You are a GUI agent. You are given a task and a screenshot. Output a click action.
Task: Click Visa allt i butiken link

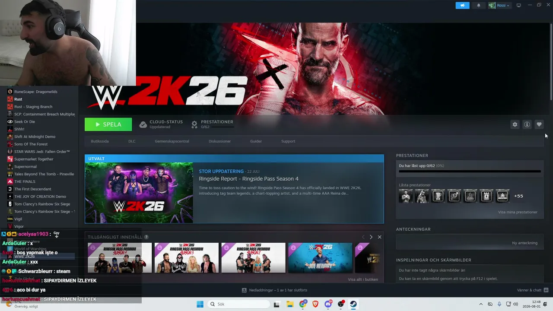[x=363, y=279]
